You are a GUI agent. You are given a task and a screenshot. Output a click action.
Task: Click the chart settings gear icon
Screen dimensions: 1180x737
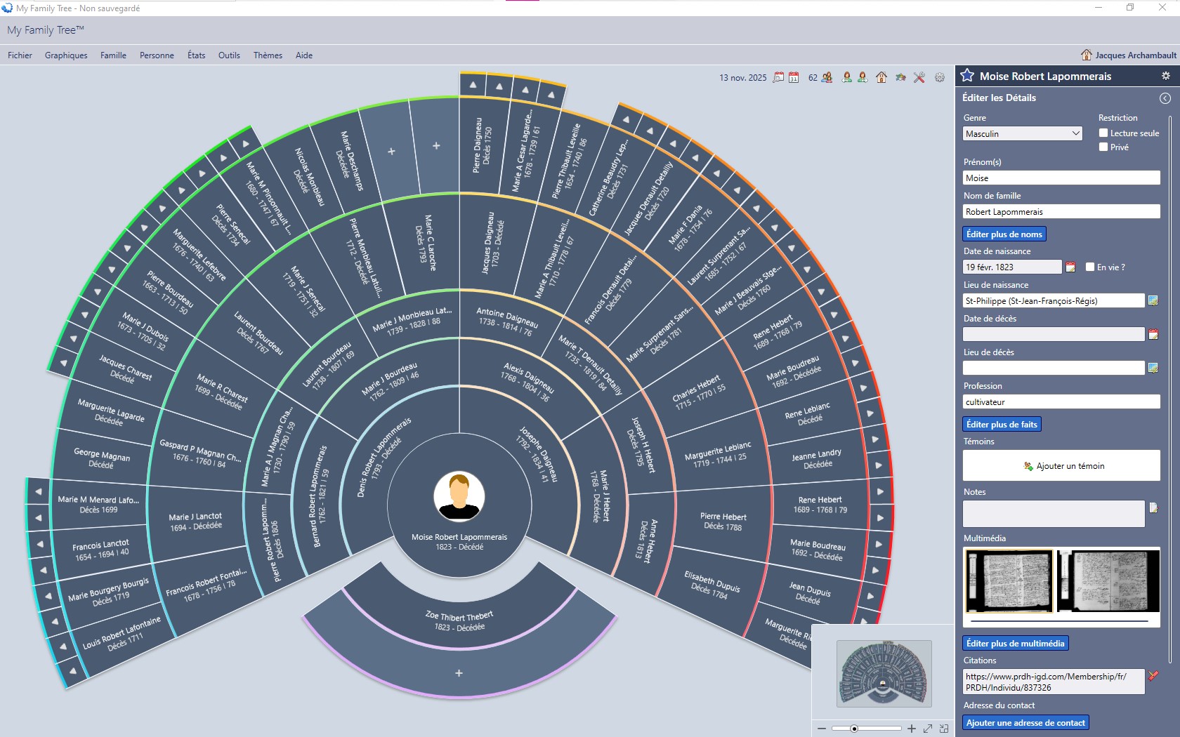coord(940,77)
